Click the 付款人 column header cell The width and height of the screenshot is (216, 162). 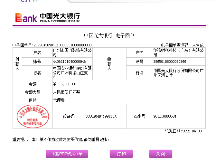click(17, 64)
